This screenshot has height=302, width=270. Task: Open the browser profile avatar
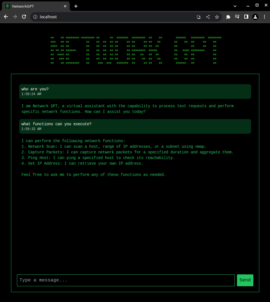click(x=255, y=17)
